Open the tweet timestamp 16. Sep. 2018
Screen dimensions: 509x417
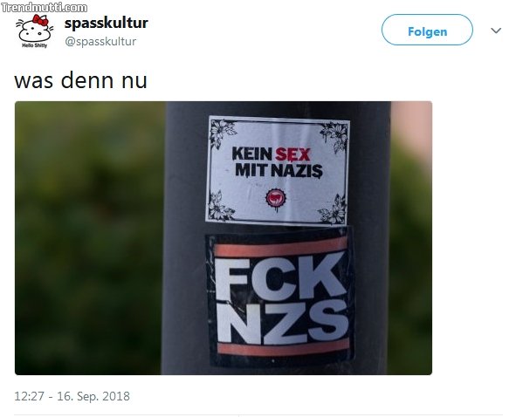[x=72, y=396]
